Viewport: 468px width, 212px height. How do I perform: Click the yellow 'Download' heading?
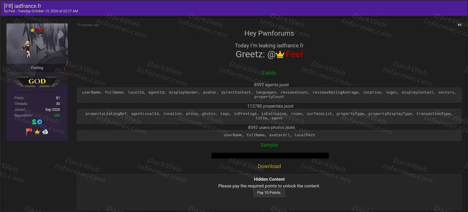(269, 166)
